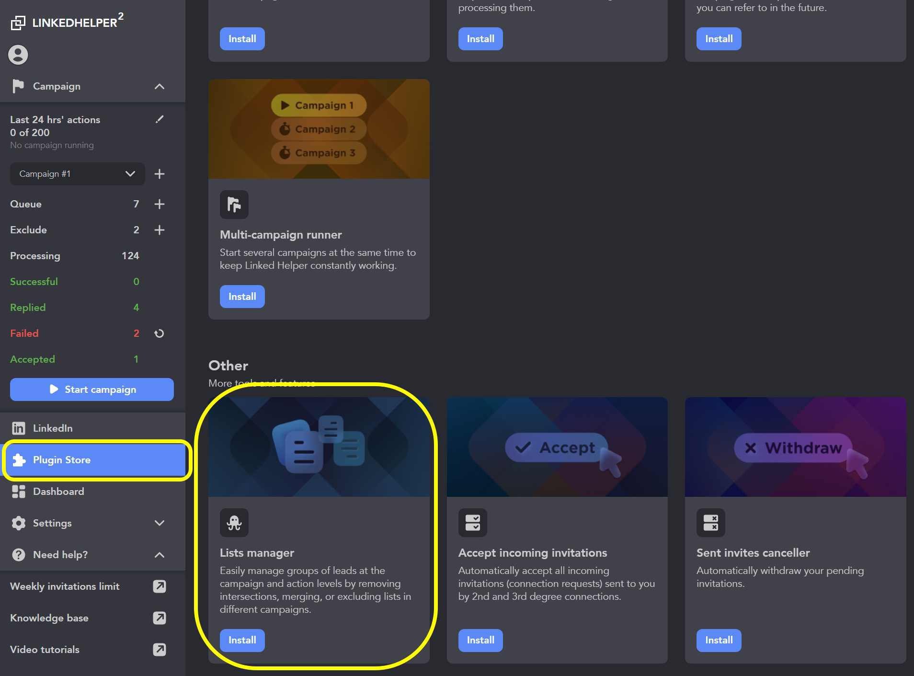914x676 pixels.
Task: Open Video tutorials external link icon
Action: click(x=160, y=650)
